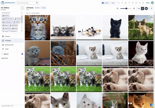
Task: Go to Sharing Links page
Action: pos(9,45)
